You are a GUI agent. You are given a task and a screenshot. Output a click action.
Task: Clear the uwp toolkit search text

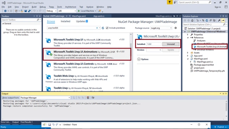pyautogui.click(x=97, y=28)
